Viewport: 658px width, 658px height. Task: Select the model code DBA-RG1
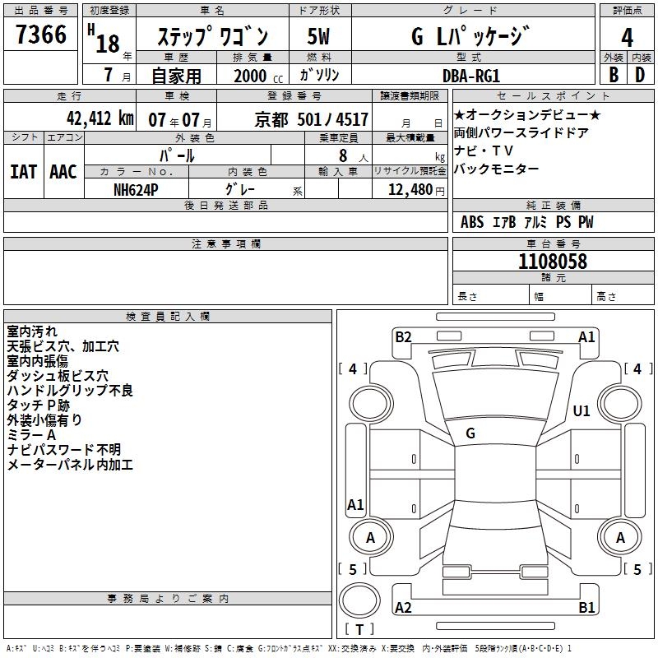(x=470, y=76)
